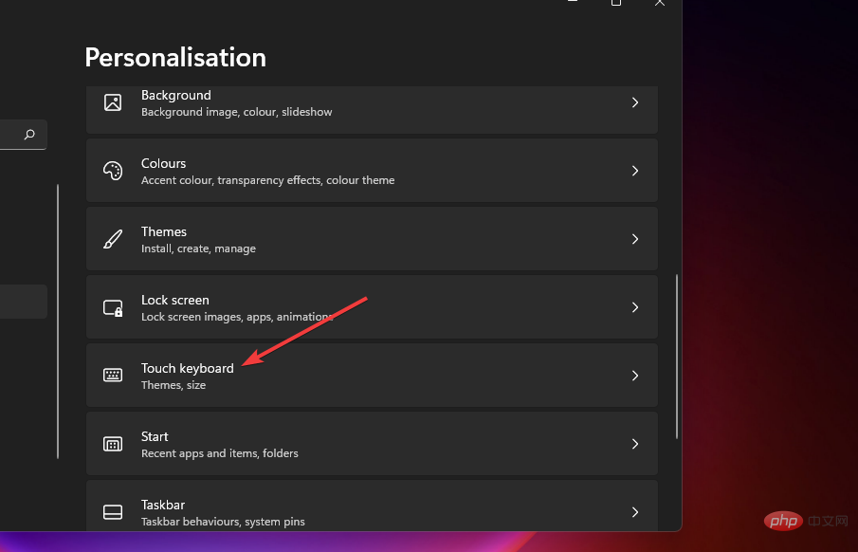Click 'Themes, size' description
Viewport: 858px width, 552px height.
pos(173,385)
